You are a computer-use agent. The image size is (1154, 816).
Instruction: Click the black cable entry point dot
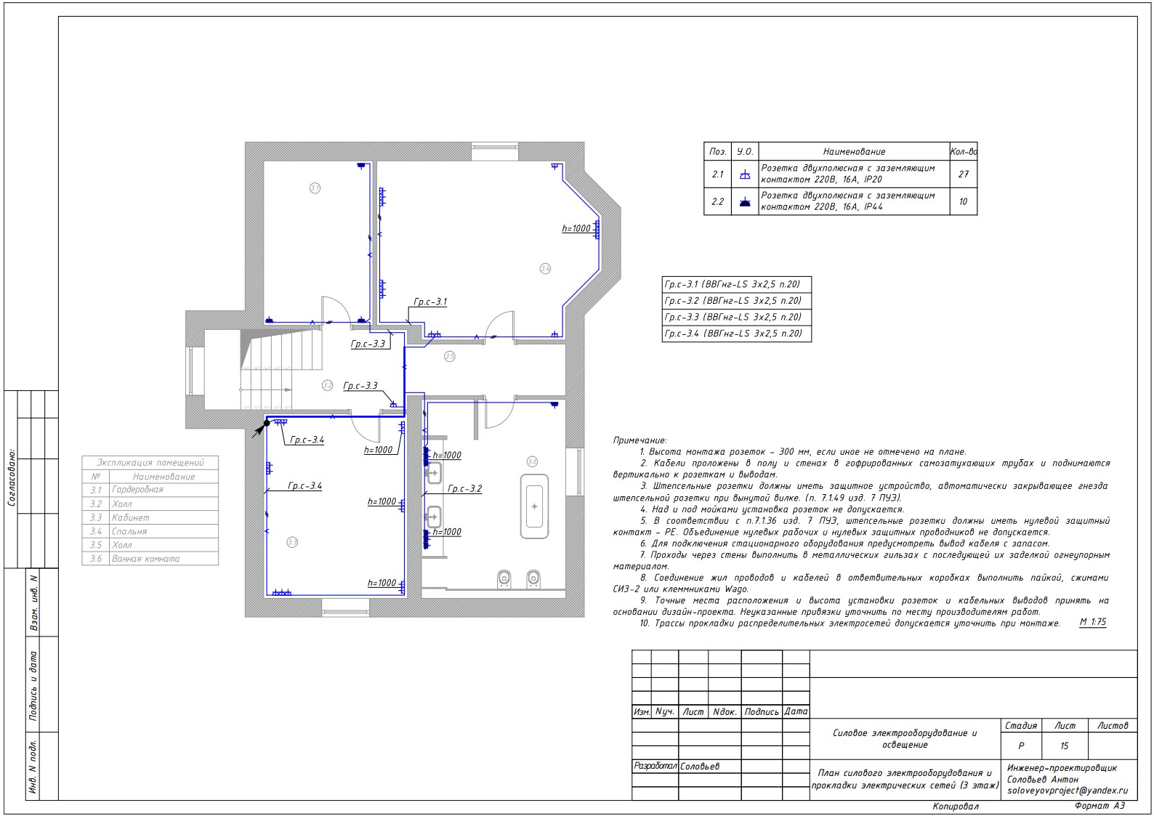click(x=267, y=423)
